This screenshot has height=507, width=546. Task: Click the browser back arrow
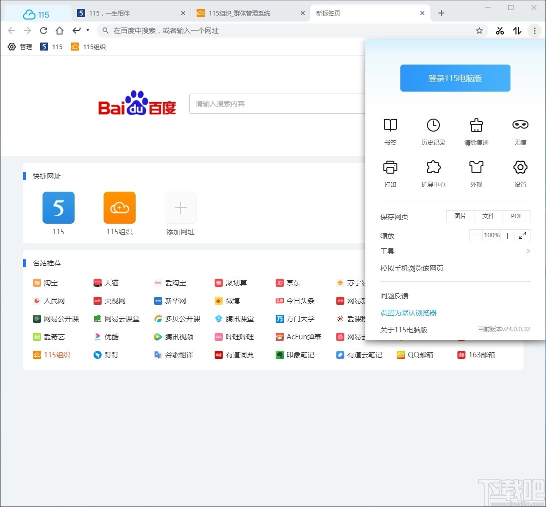tap(12, 31)
